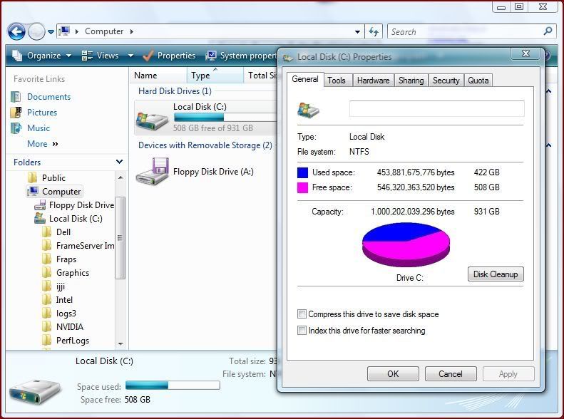This screenshot has height=419, width=564.
Task: Switch to the Security tab
Action: pos(446,81)
